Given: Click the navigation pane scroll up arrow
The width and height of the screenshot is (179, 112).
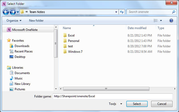Looking at the screenshot, I should (56, 27).
